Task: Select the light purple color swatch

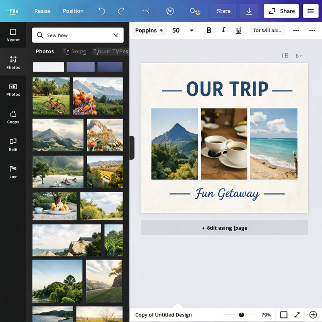Action: point(80,67)
